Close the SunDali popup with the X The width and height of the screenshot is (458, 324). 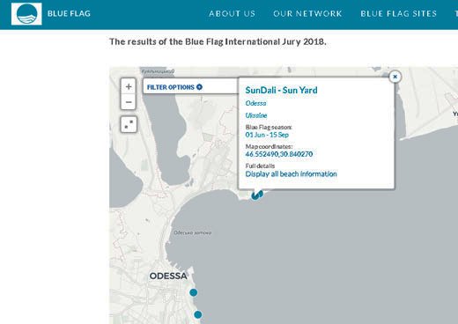[x=395, y=77]
